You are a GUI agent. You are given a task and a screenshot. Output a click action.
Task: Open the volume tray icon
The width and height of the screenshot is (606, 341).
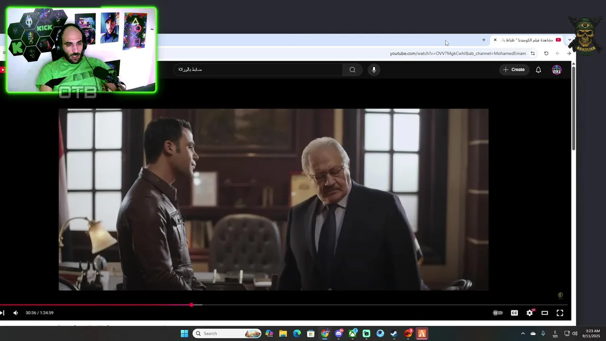click(575, 333)
